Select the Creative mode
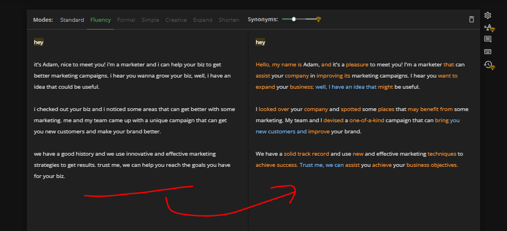The width and height of the screenshot is (507, 231). pos(176,20)
